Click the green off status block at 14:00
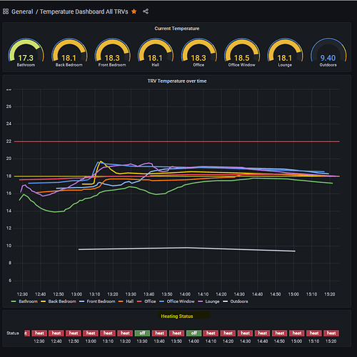357x357 pixels. pyautogui.click(x=194, y=333)
